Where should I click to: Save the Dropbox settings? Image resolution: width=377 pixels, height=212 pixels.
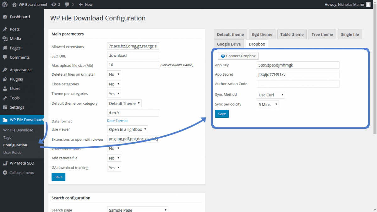click(x=222, y=114)
